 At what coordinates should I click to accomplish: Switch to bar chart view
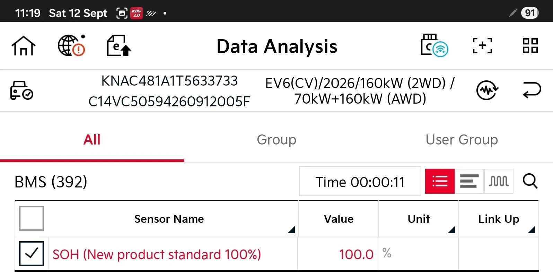point(469,181)
